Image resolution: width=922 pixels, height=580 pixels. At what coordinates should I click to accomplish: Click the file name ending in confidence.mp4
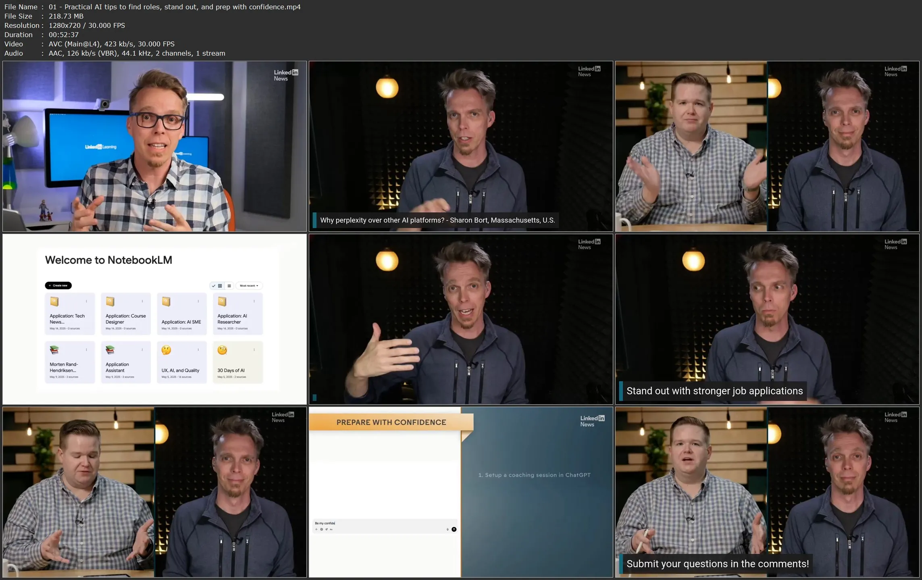[175, 7]
